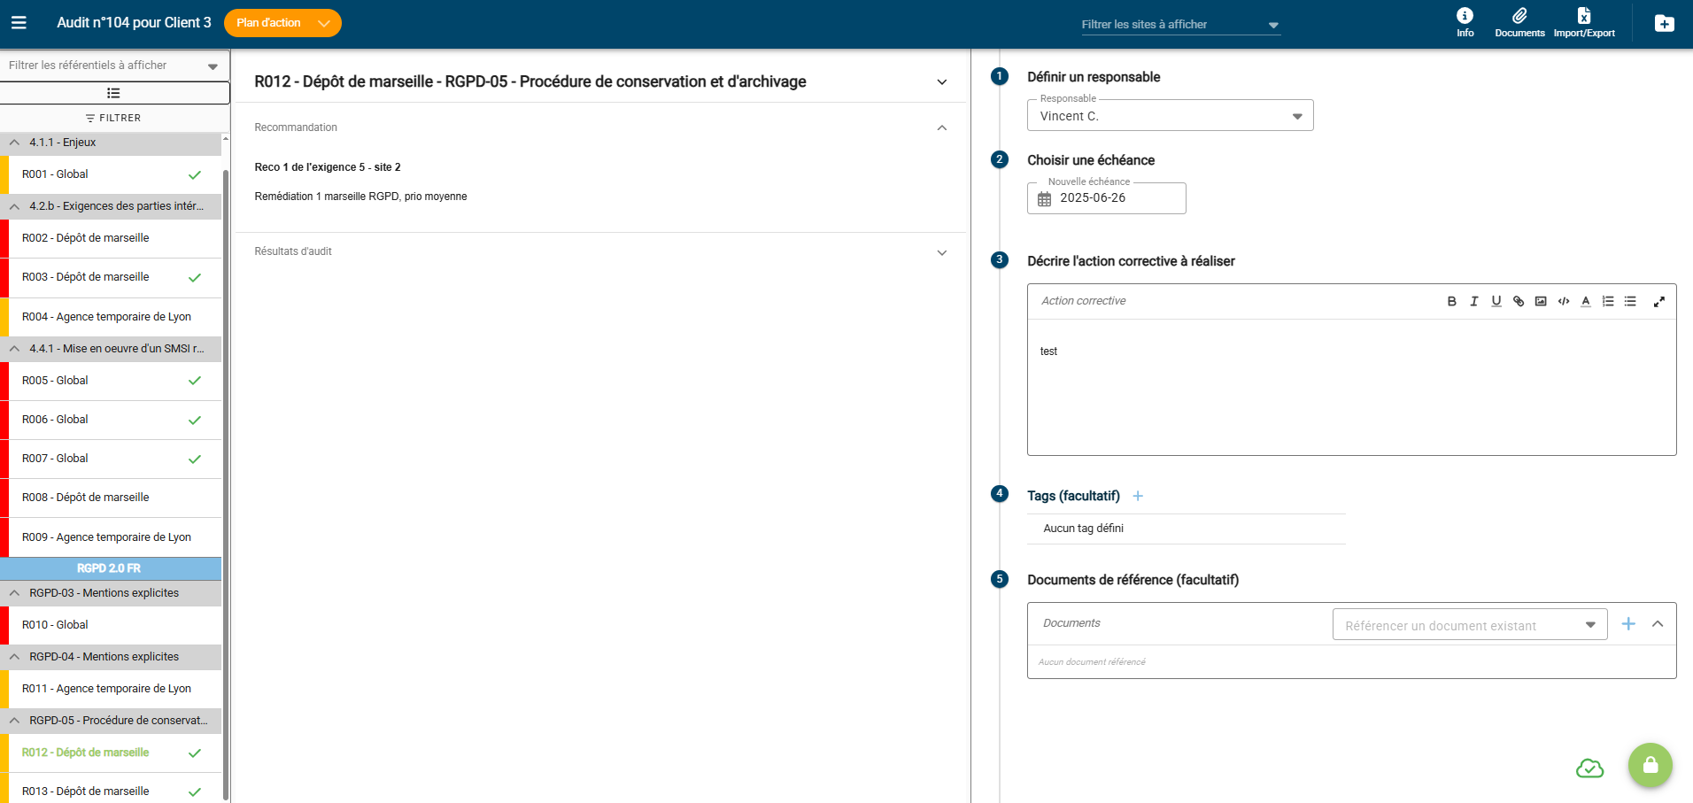Click the green lock button
The width and height of the screenshot is (1693, 803).
tap(1650, 765)
